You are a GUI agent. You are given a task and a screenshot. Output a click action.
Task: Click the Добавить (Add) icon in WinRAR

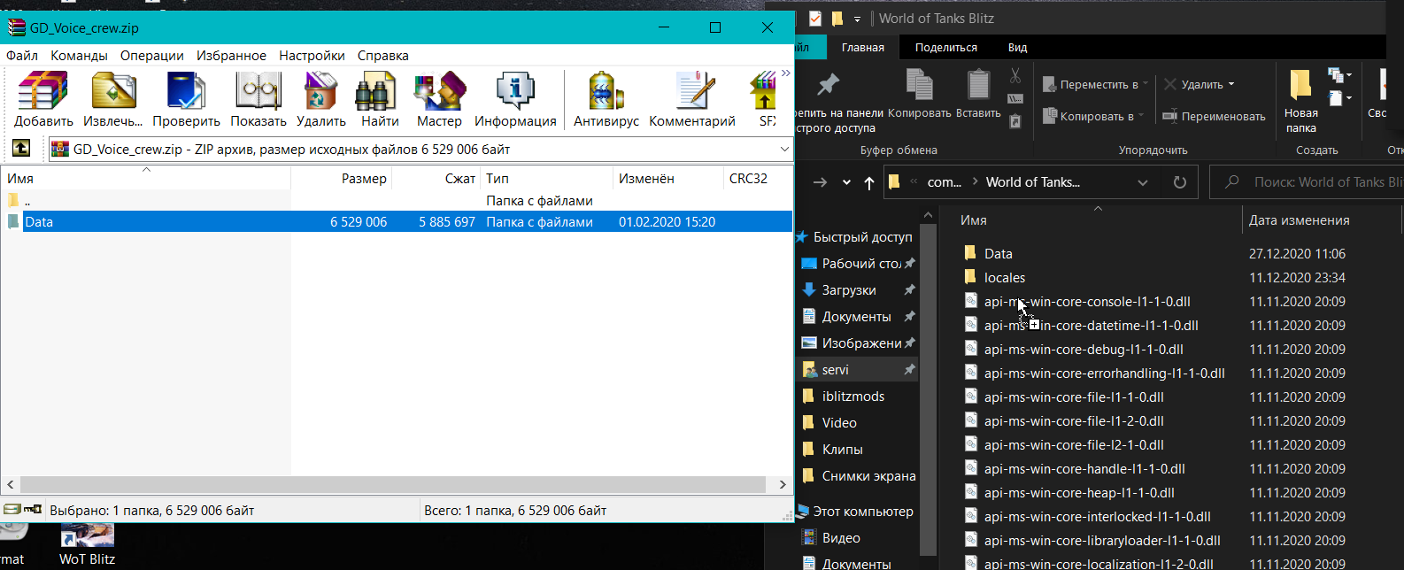point(43,99)
